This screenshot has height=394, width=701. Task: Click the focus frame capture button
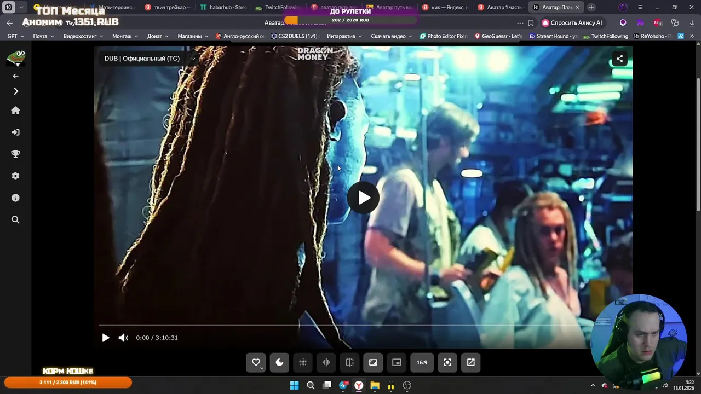click(447, 362)
